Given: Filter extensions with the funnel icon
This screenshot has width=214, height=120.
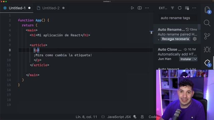Looking at the screenshot, I should [x=173, y=8].
